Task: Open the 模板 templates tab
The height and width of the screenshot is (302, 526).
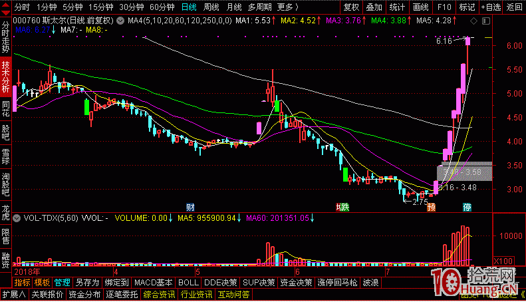Action: [x=43, y=283]
